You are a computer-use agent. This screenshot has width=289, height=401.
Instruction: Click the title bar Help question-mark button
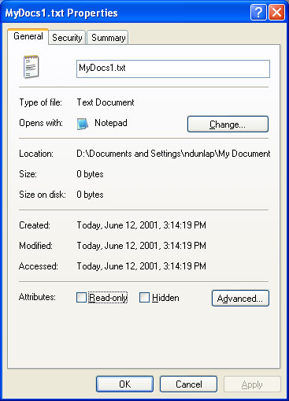pos(258,12)
